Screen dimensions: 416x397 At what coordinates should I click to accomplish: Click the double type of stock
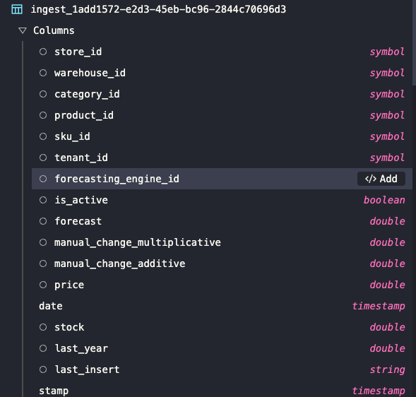(387, 327)
